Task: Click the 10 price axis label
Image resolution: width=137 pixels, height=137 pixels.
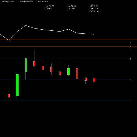Action: coord(130,80)
